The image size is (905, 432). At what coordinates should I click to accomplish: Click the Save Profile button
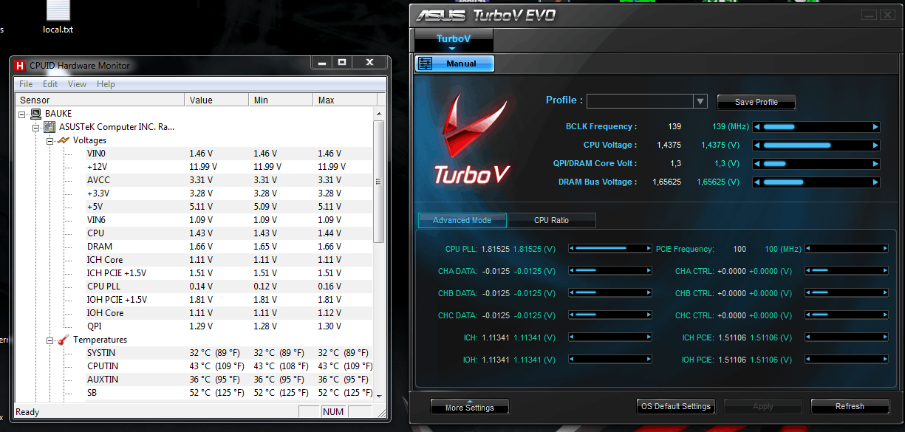point(756,102)
